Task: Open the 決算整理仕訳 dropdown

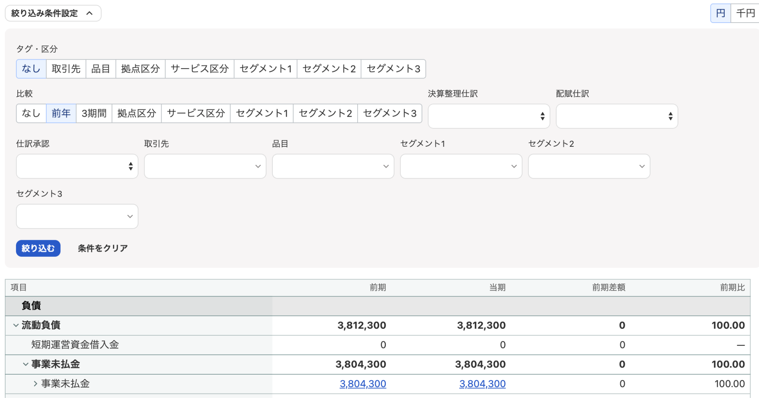Action: (x=489, y=116)
